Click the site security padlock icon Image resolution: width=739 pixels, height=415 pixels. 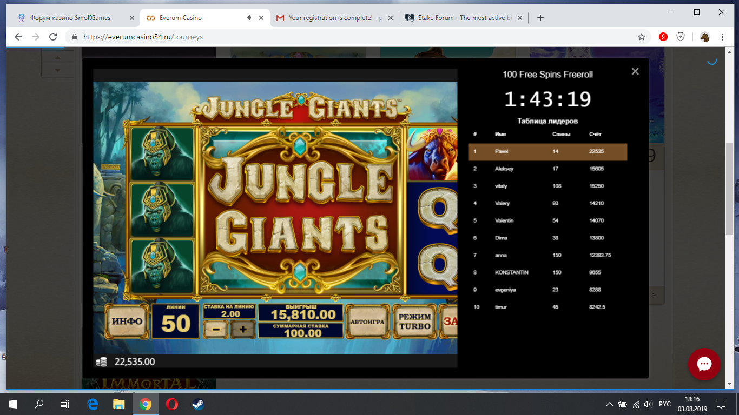75,37
